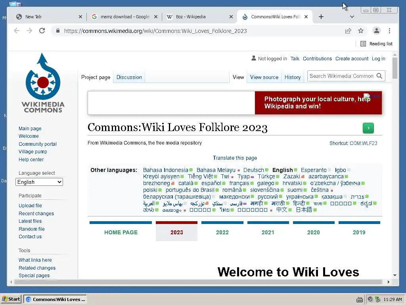Click the Esperanto language link
The image size is (406, 305).
click(x=314, y=170)
